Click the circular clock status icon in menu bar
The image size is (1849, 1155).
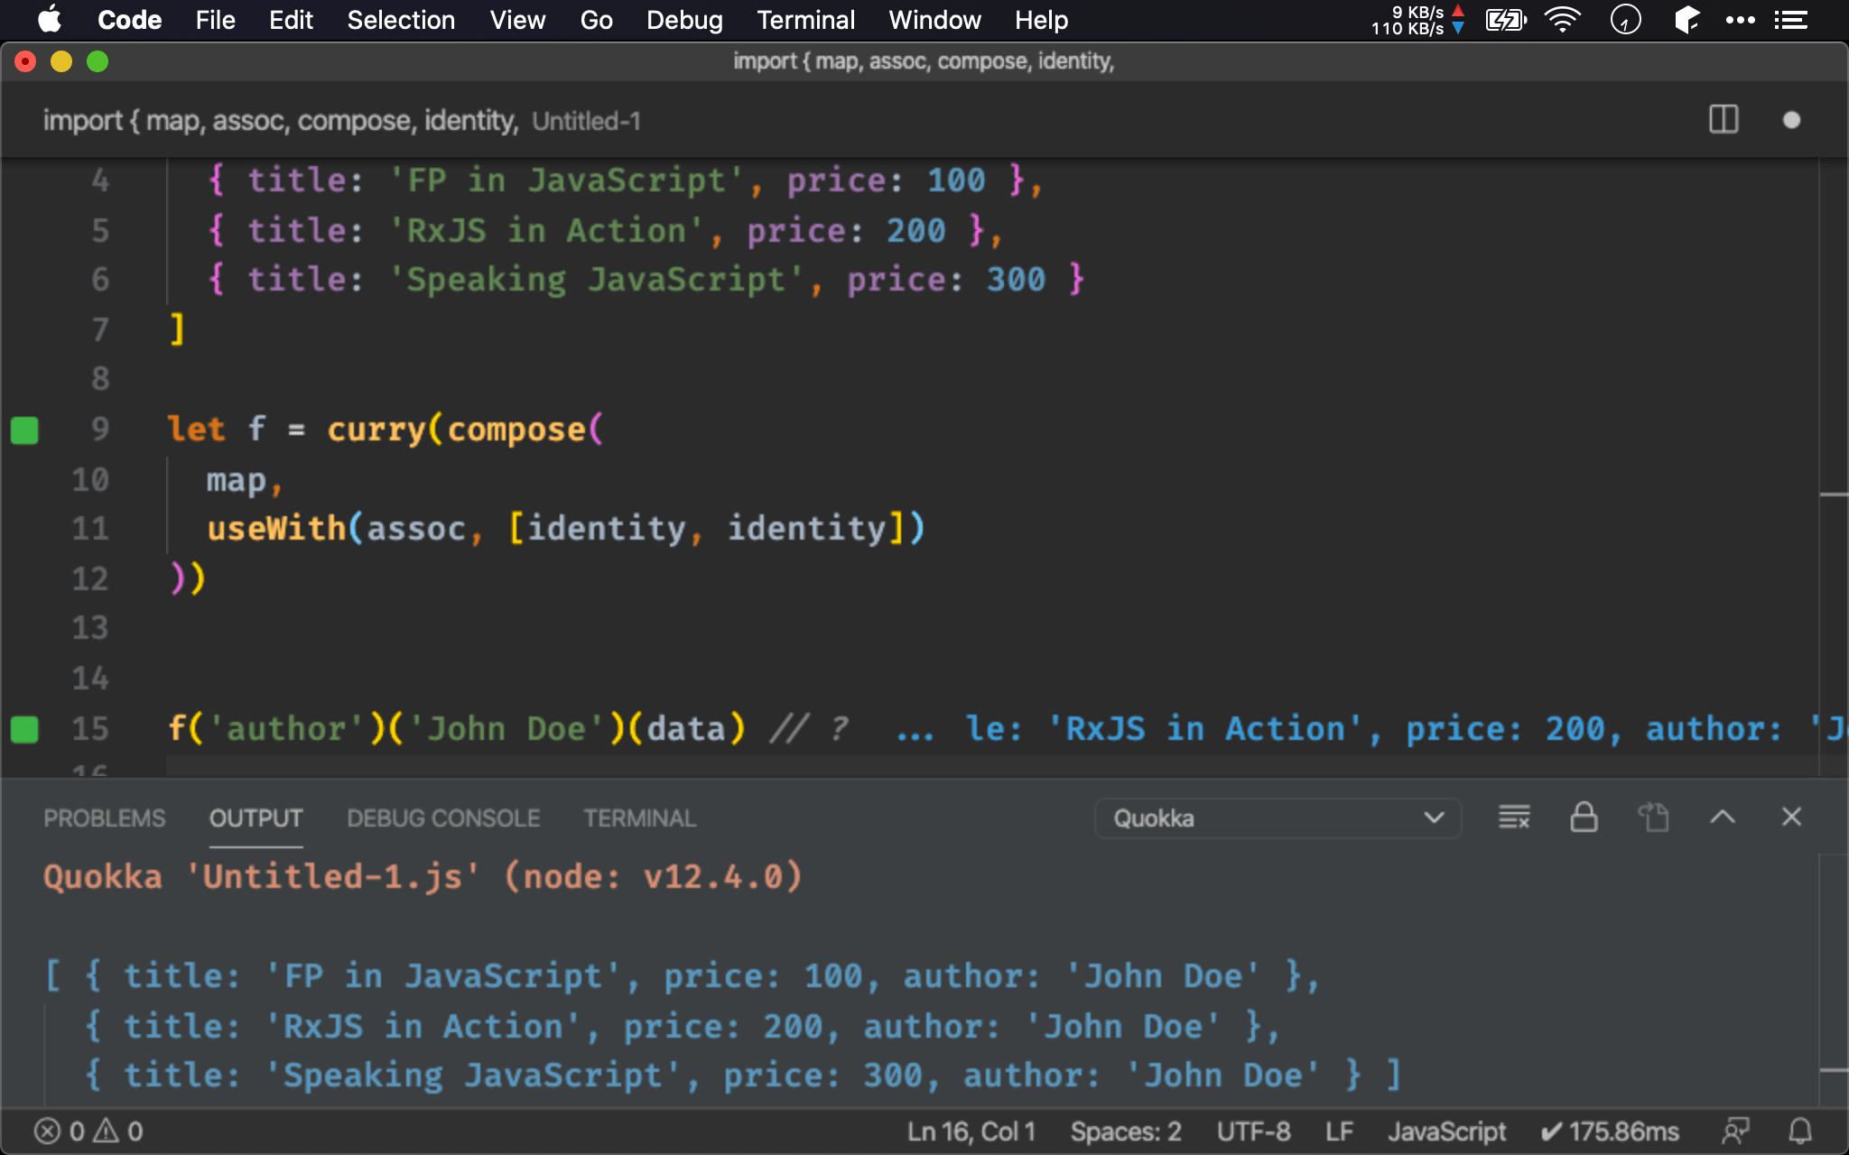click(x=1625, y=20)
